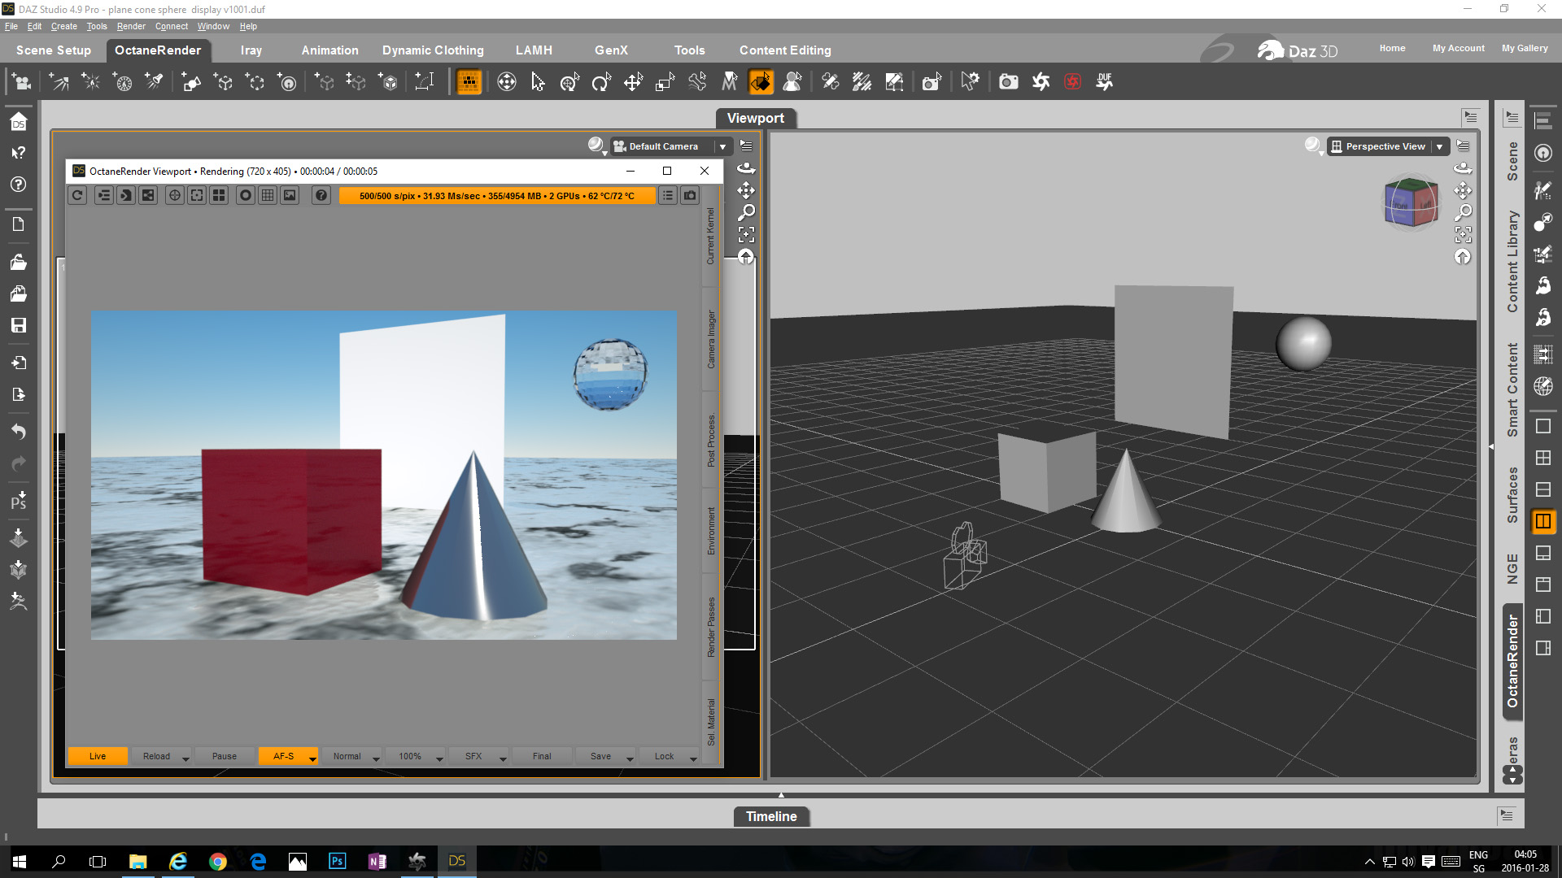Screen dimensions: 1562x878
Task: Click the Pause render button
Action: coord(224,756)
